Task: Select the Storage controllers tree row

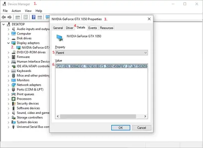Action: [30, 117]
